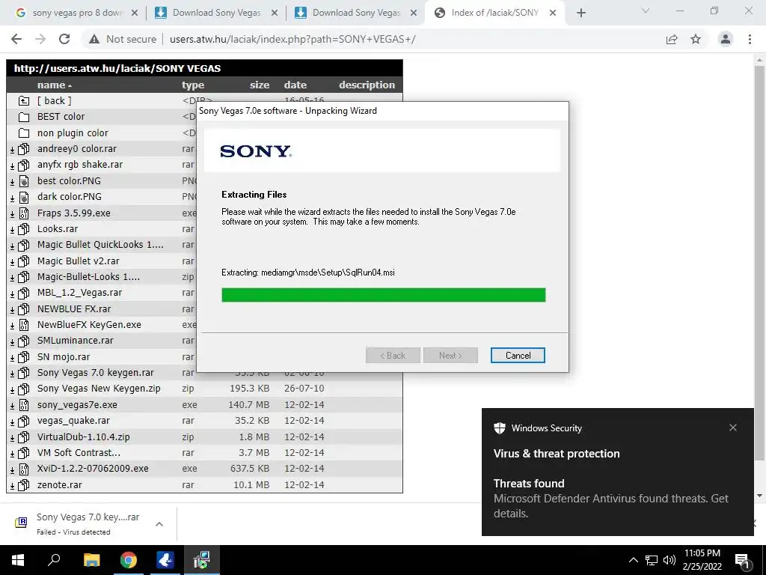Sort listing by size column
This screenshot has width=766, height=575.
(x=260, y=85)
